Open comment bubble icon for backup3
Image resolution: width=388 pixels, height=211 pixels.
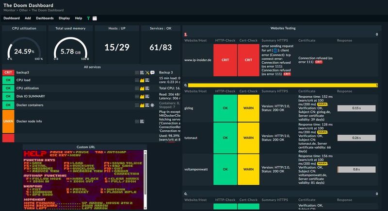click(x=152, y=72)
